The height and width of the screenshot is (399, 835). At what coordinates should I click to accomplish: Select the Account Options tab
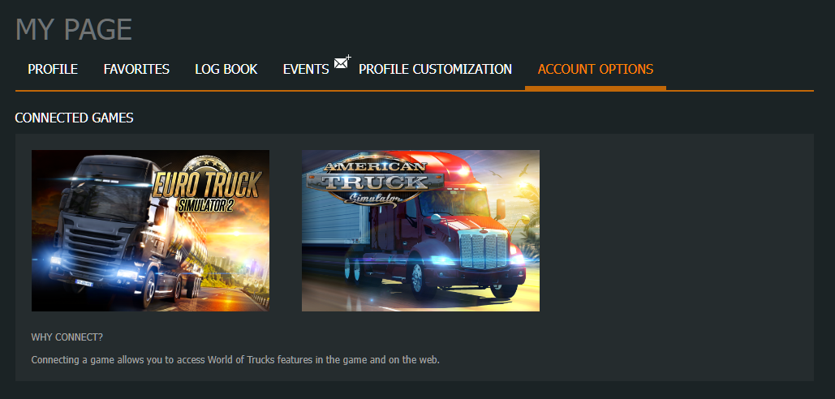click(596, 69)
